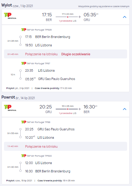
Task: Collapse the outbound flight details chevron
Action: tap(125, 17)
